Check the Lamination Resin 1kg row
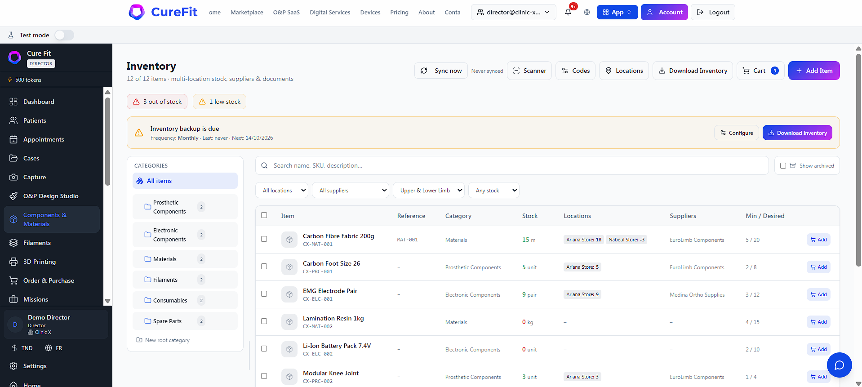This screenshot has height=387, width=862. 264,321
